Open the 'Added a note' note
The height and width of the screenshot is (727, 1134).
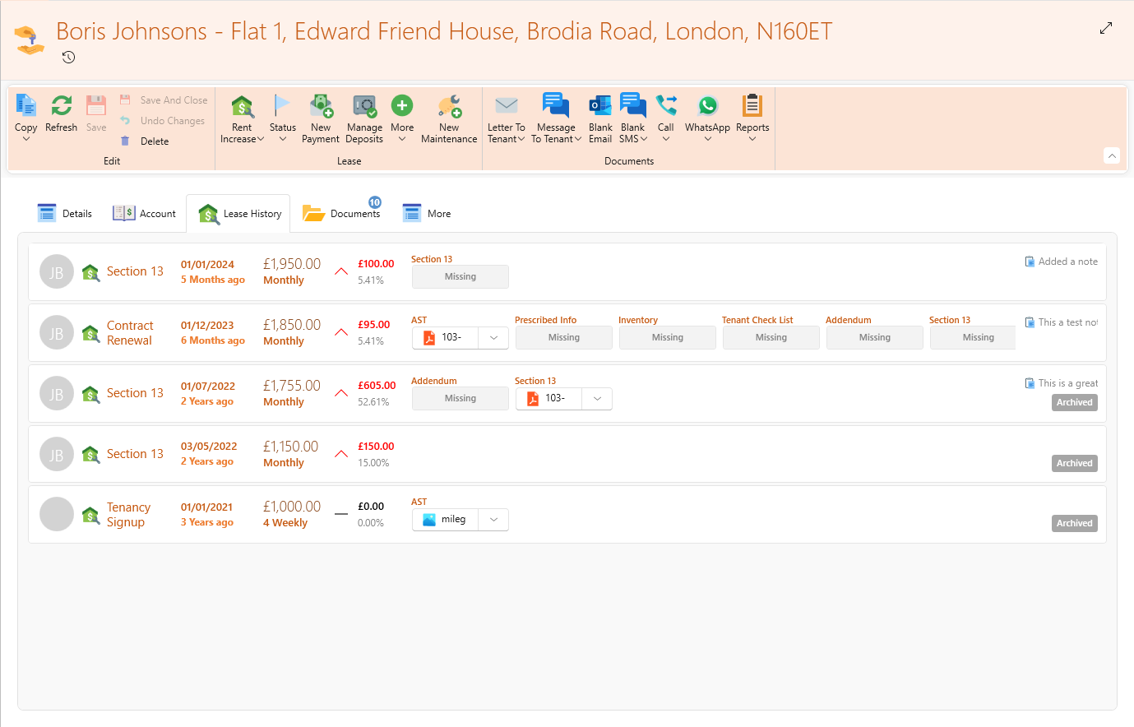[1061, 262]
